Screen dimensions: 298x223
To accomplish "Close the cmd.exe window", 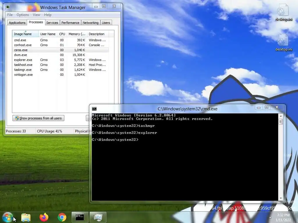I will pyautogui.click(x=277, y=107).
